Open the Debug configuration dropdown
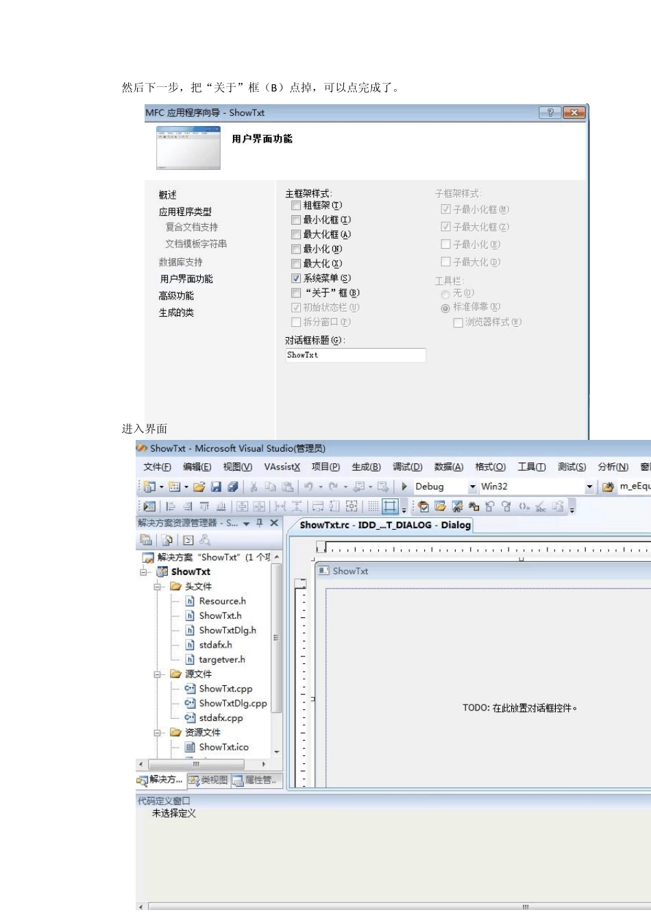The height and width of the screenshot is (921, 651). [472, 487]
